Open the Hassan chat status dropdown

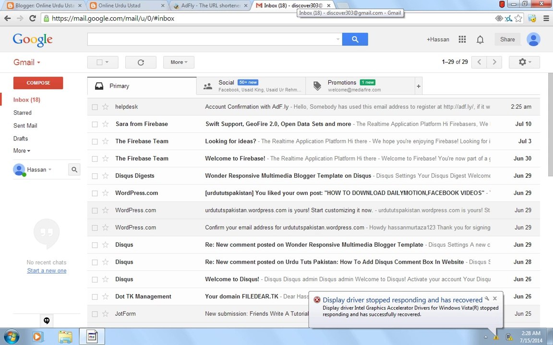50,170
